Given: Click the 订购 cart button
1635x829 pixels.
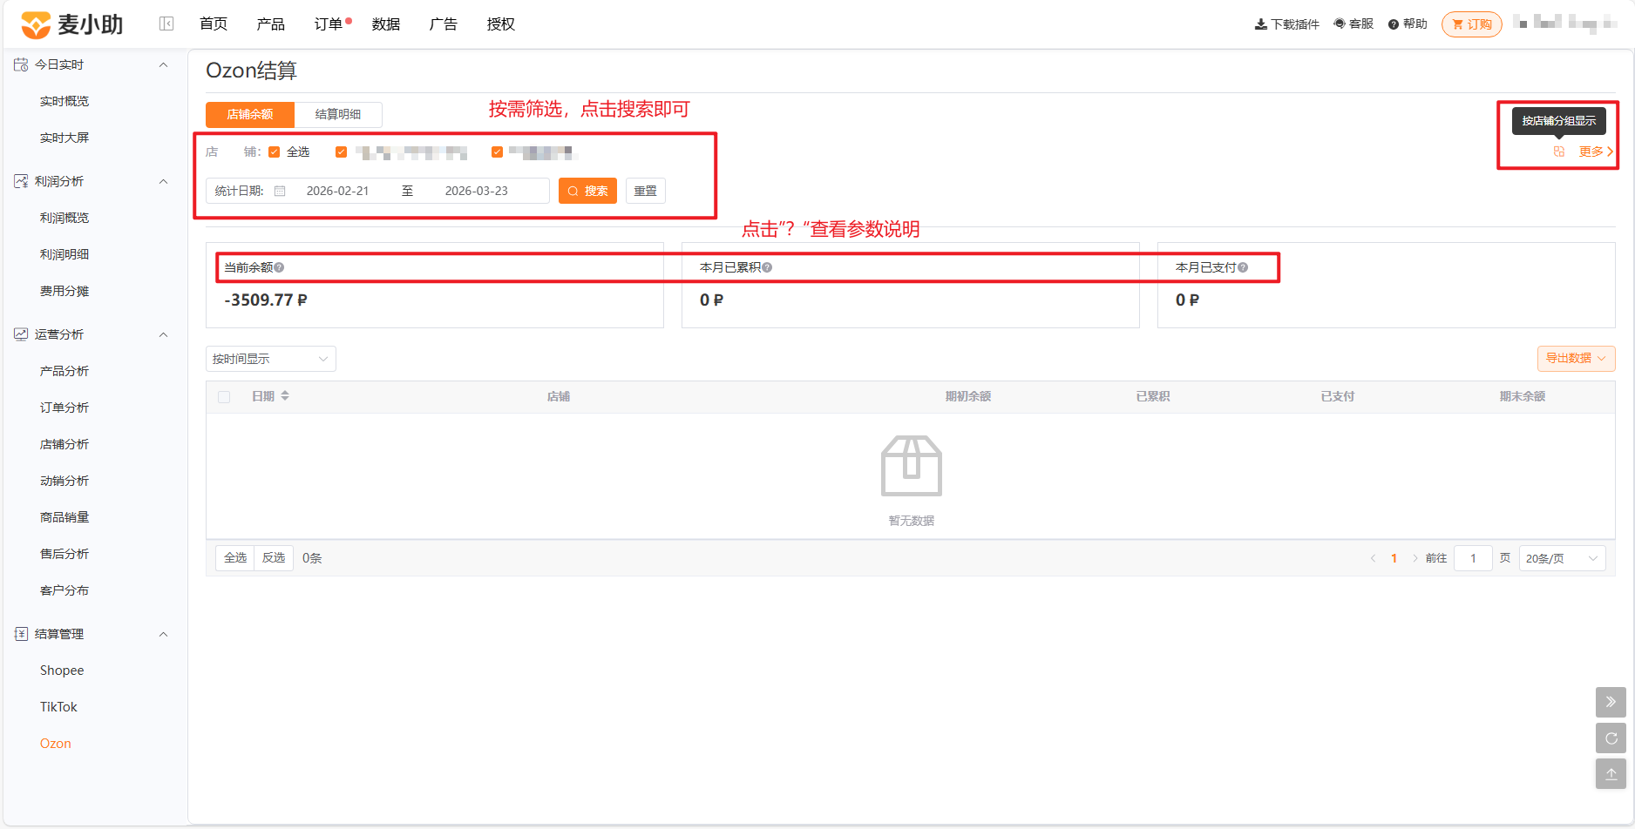Looking at the screenshot, I should (x=1472, y=24).
